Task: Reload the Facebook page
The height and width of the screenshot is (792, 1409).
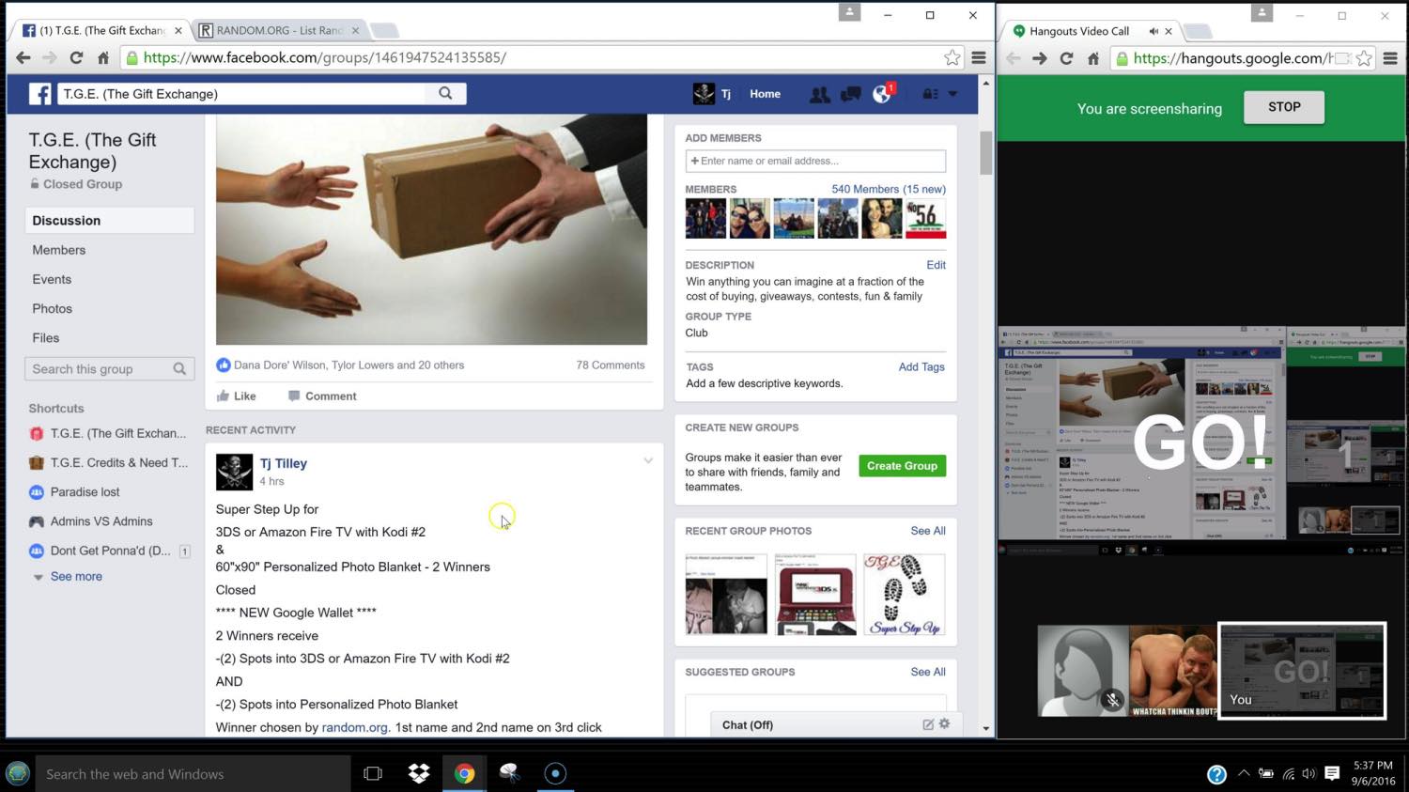Action: pos(76,57)
